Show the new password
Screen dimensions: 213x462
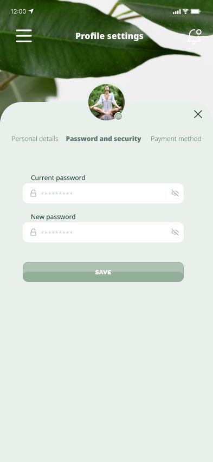click(175, 232)
